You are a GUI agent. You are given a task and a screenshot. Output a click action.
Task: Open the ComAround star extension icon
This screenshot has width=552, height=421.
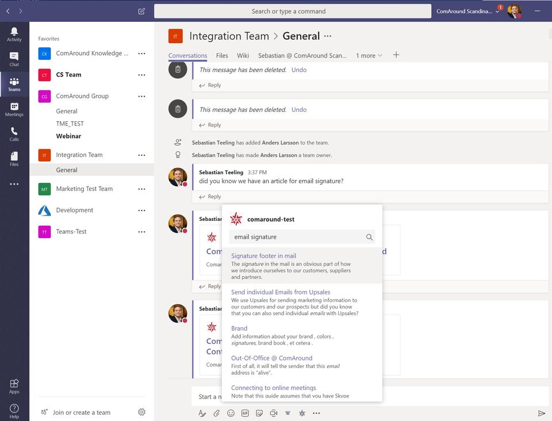click(x=302, y=413)
